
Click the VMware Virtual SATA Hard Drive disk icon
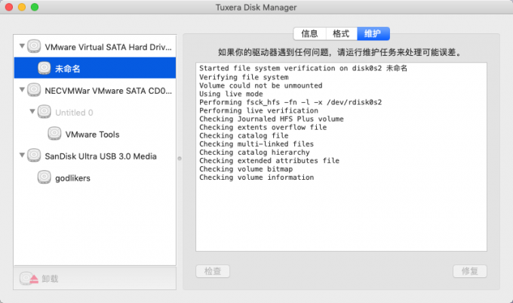pos(34,46)
